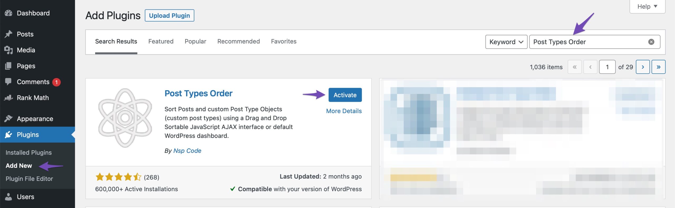Click the Comments speech bubble icon
675x208 pixels.
tap(8, 82)
